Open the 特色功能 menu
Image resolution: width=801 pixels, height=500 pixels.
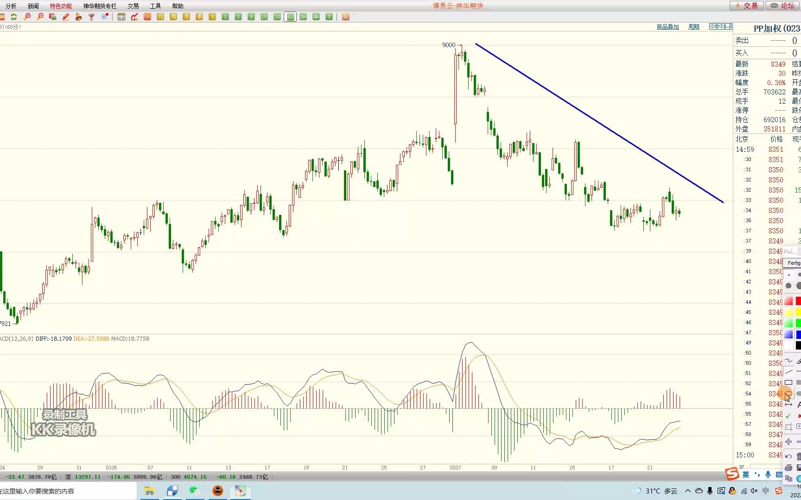pyautogui.click(x=61, y=6)
